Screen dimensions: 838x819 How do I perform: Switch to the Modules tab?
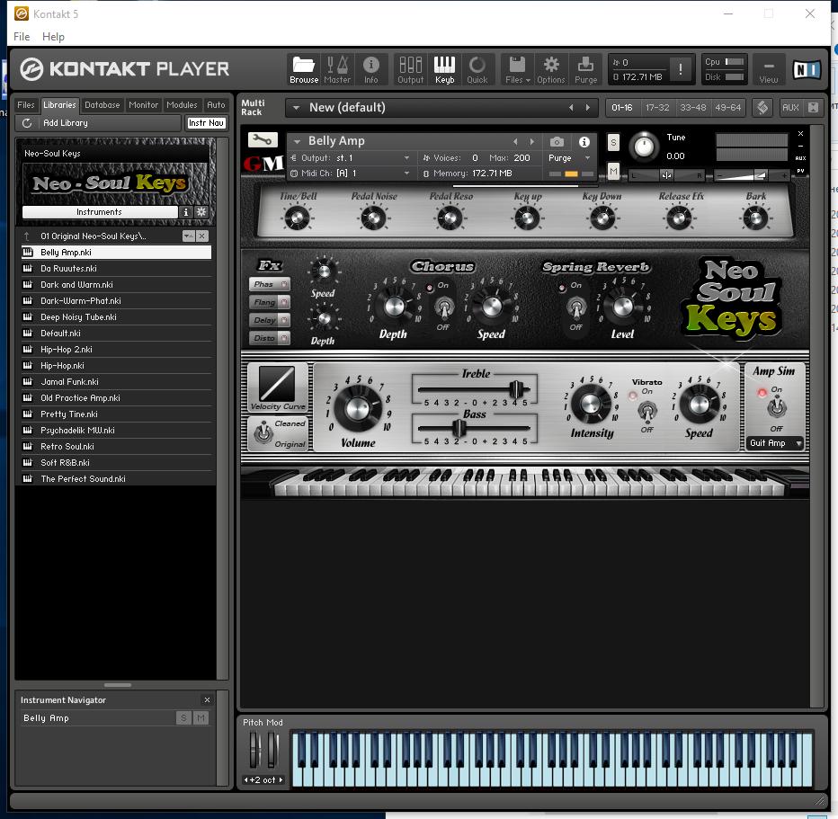pyautogui.click(x=182, y=105)
